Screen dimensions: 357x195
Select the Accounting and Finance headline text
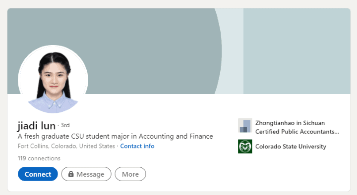(176, 137)
